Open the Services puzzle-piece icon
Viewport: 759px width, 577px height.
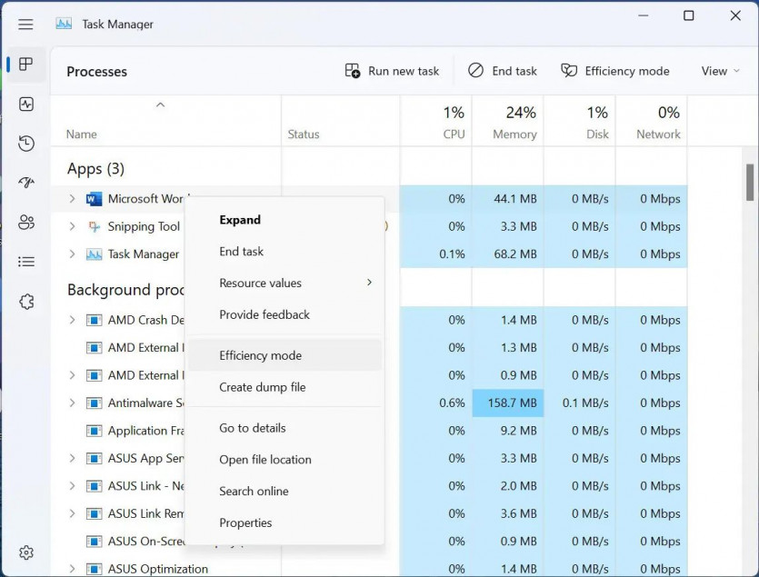pyautogui.click(x=26, y=302)
